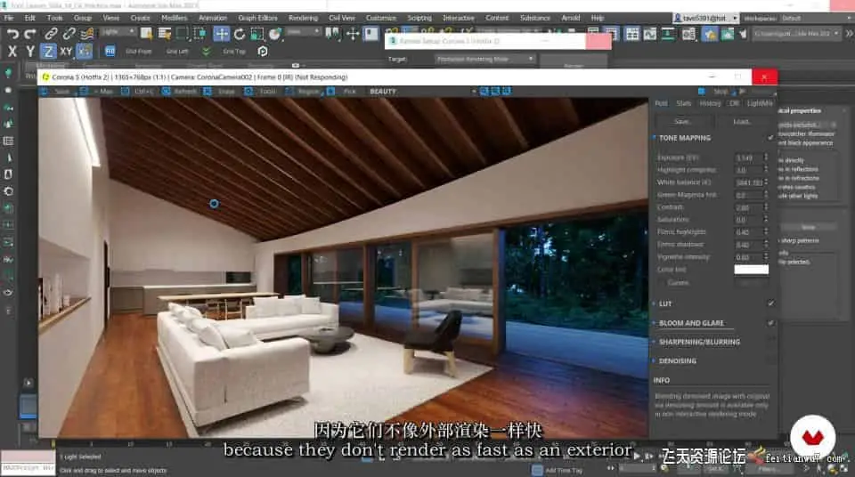
Task: Select the Unlink selection tool
Action: pos(69,34)
